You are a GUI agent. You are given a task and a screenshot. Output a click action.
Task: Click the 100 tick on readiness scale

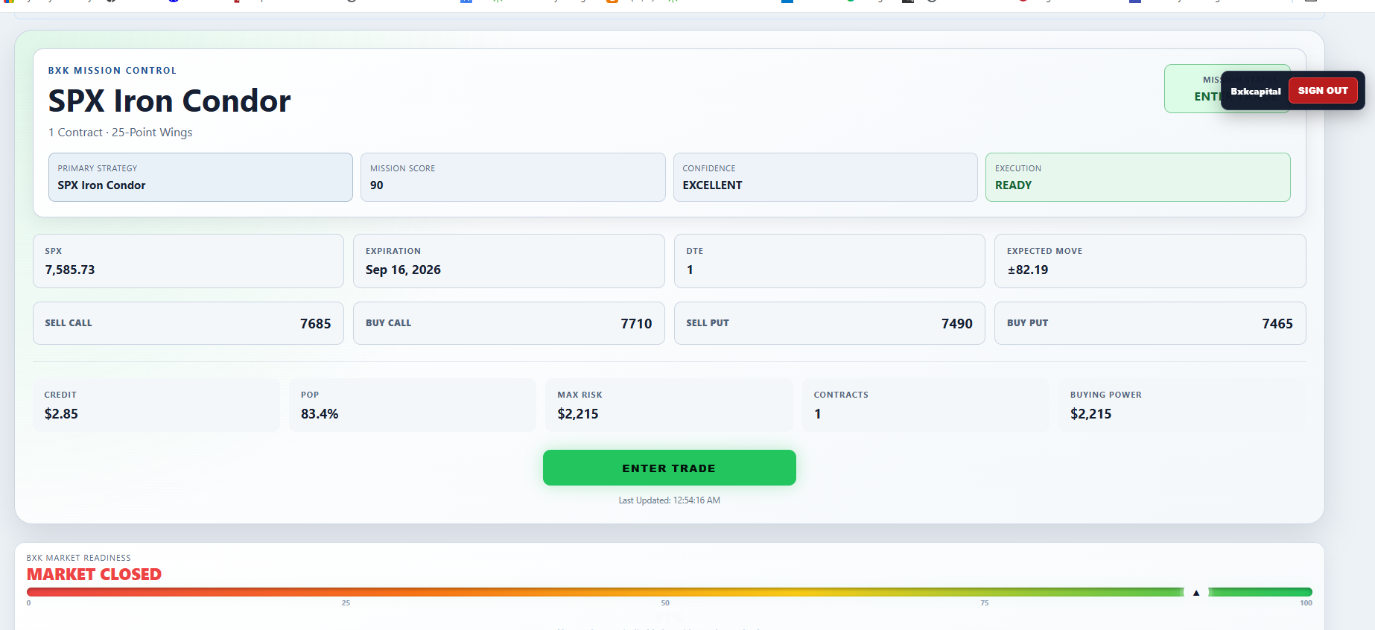click(x=1306, y=603)
